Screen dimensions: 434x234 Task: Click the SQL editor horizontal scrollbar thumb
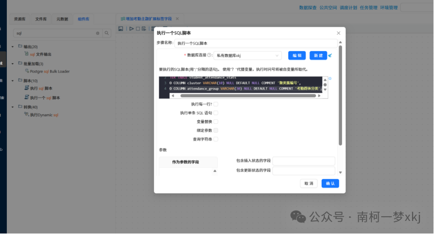tap(248, 96)
